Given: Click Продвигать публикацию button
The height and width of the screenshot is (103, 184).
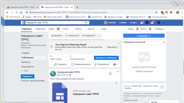Looking at the screenshot, I should [x=106, y=58].
